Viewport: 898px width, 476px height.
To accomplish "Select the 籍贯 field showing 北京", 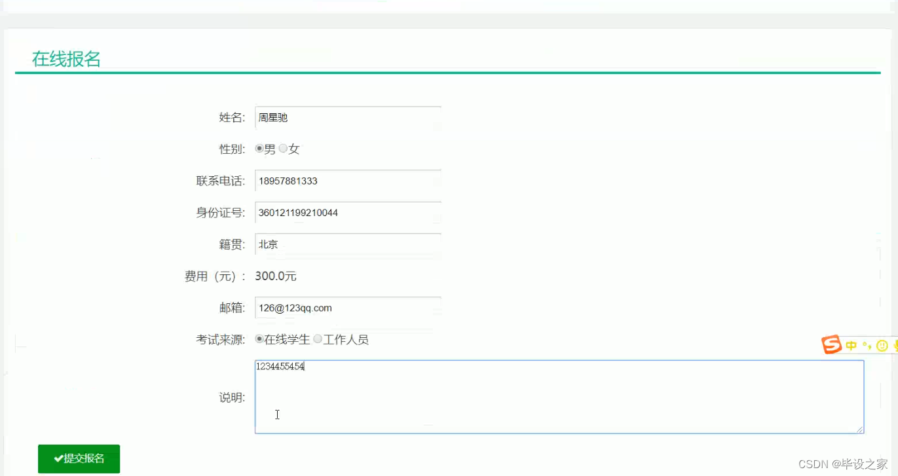I will coord(347,244).
